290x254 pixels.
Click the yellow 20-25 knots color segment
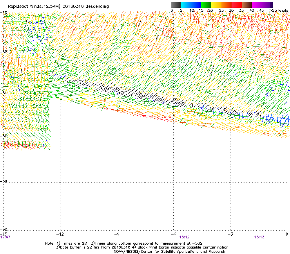pos(216,5)
